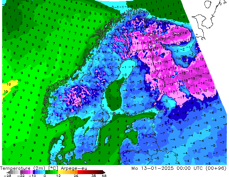Click the '(00+96)' forecast hour label
Screen dimensions: 229x177
(x=216, y=168)
